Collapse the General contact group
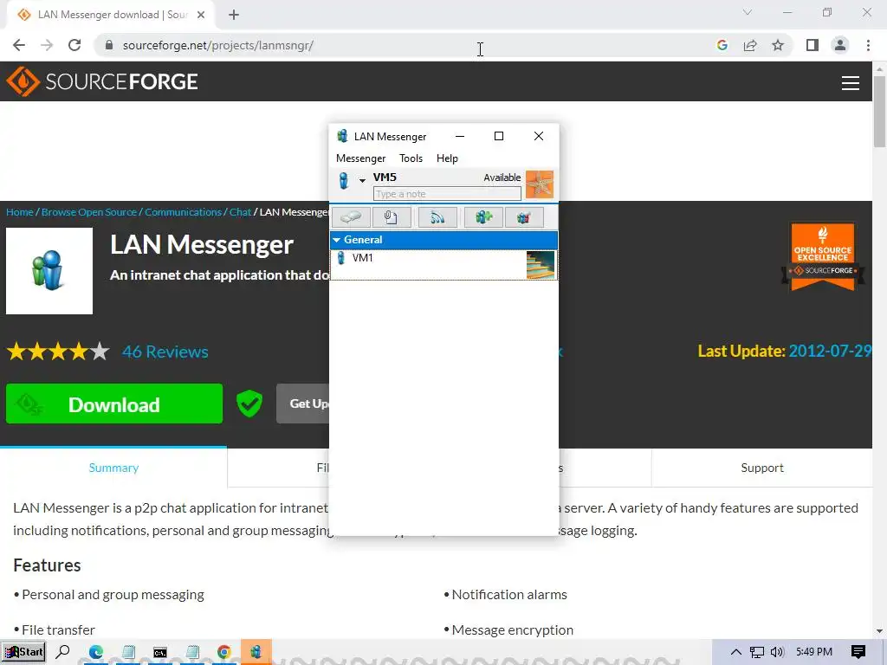 pos(337,240)
